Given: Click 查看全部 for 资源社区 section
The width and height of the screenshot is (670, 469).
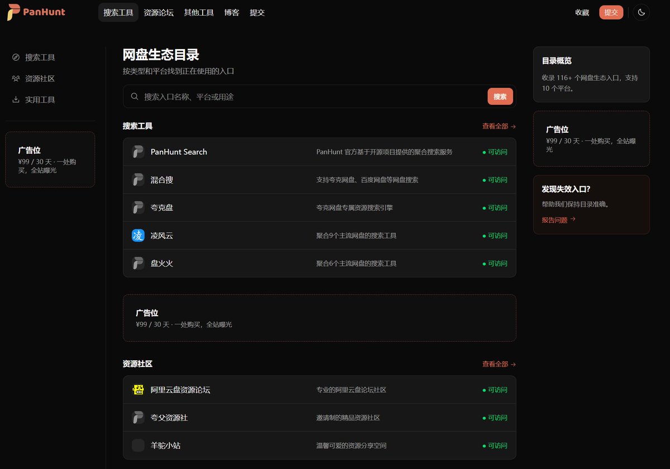Looking at the screenshot, I should [x=499, y=364].
